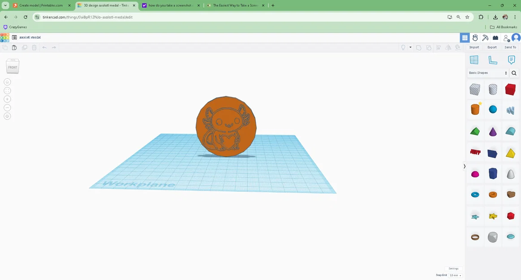Edit the design name "axolotl medal"

pyautogui.click(x=30, y=38)
